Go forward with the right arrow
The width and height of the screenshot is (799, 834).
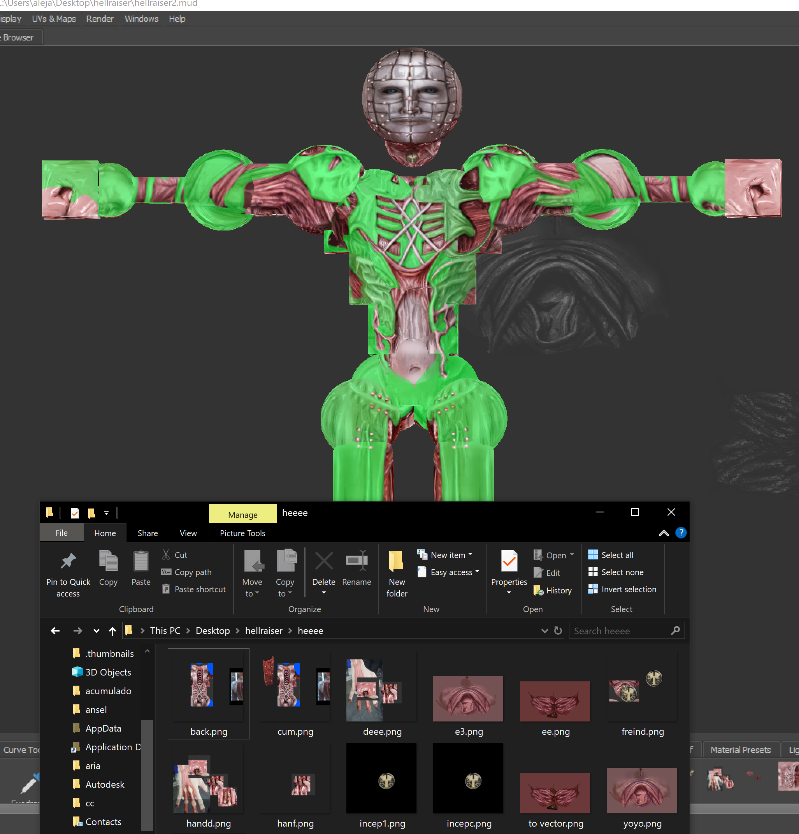click(x=77, y=631)
